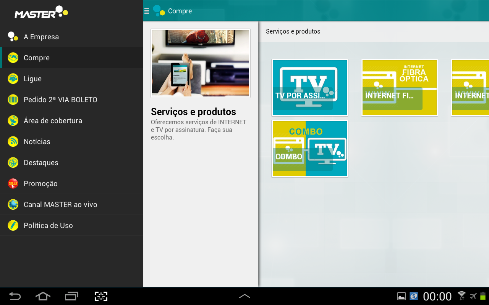This screenshot has width=489, height=305.
Task: Click the Destaques highlights icon
Action: (x=13, y=162)
